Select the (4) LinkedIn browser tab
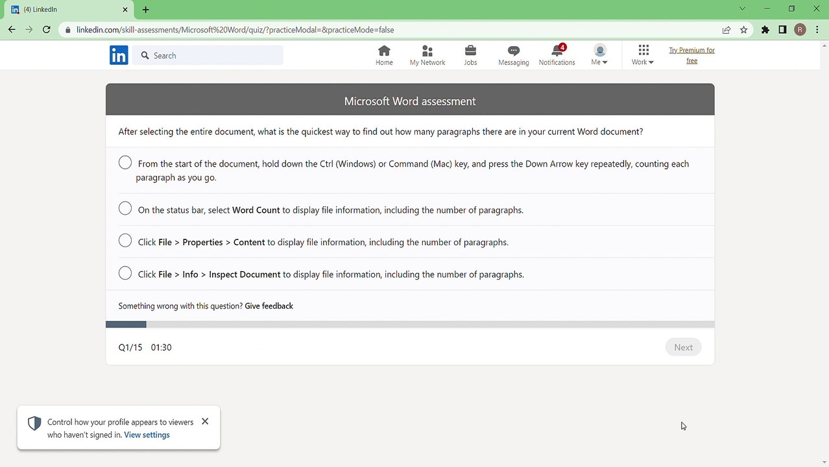Viewport: 829px width, 467px height. (x=70, y=10)
